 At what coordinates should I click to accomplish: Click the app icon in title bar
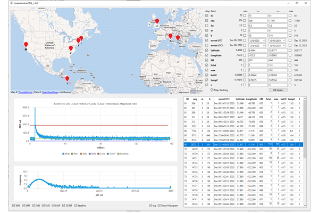click(12, 3)
